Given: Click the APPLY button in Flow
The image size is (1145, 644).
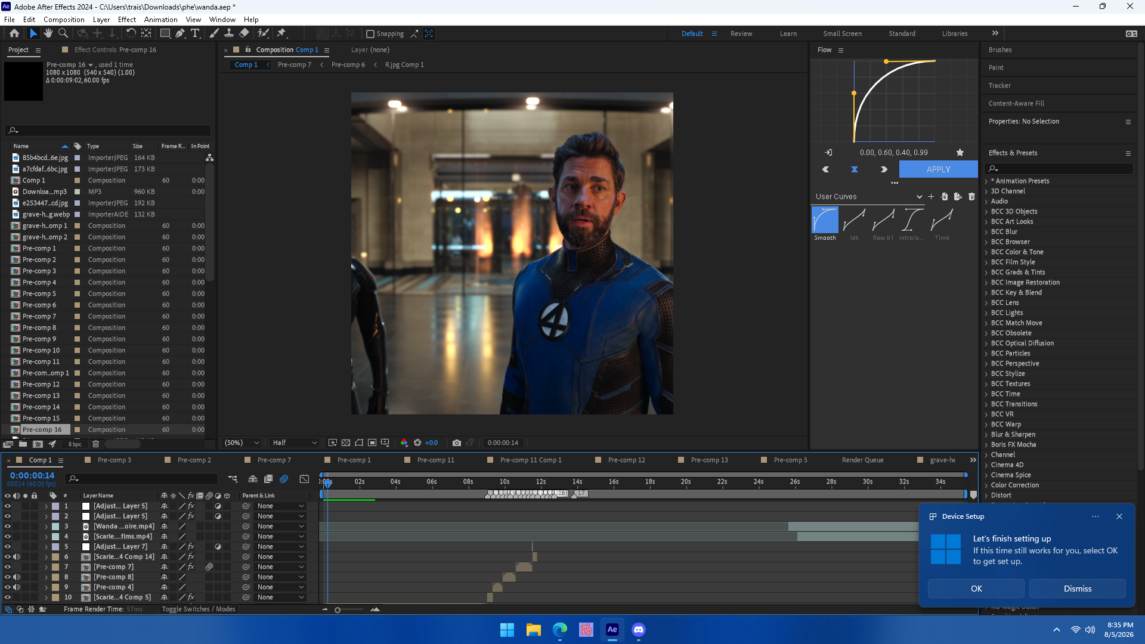Looking at the screenshot, I should (938, 169).
